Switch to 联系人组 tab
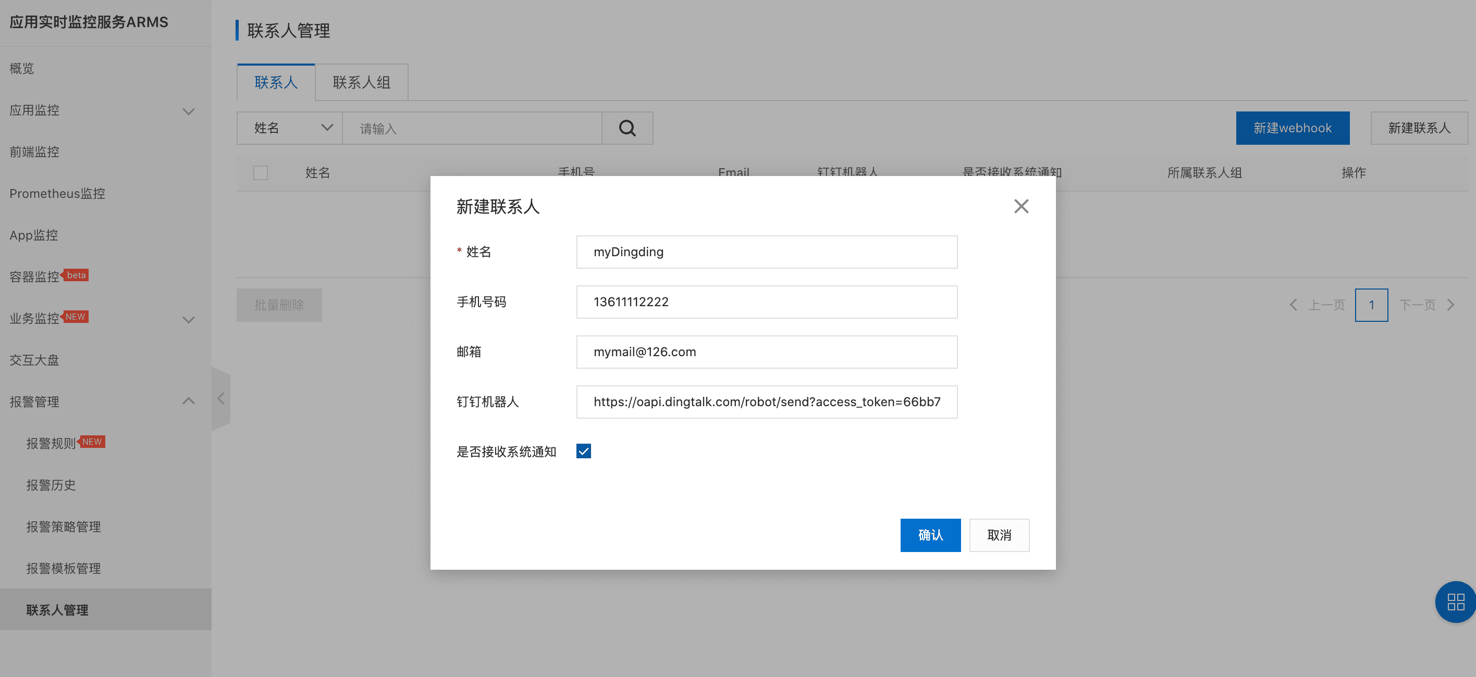This screenshot has width=1476, height=677. [x=361, y=82]
